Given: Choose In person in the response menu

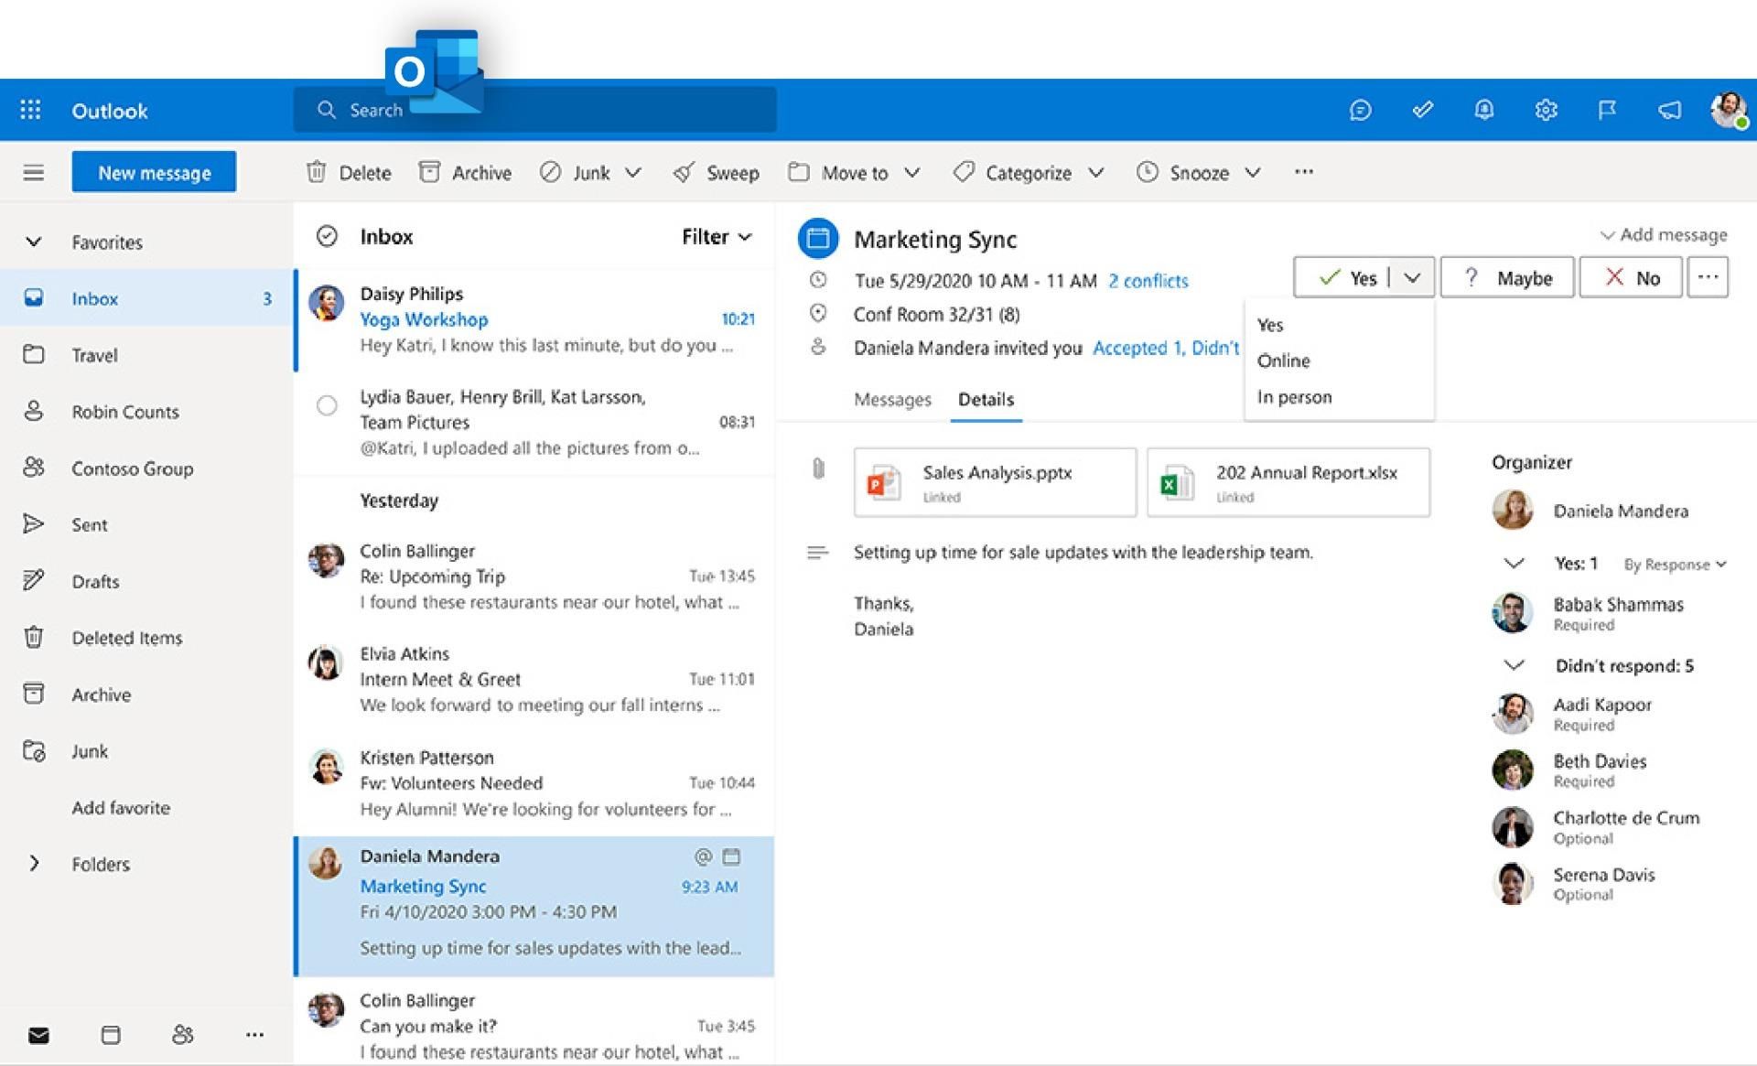Looking at the screenshot, I should 1294,397.
